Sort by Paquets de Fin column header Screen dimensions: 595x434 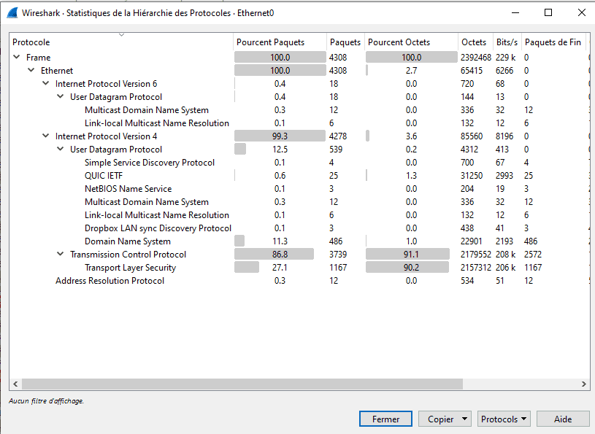(x=553, y=42)
